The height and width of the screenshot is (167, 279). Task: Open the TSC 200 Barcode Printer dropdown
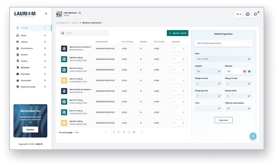pyautogui.click(x=224, y=44)
